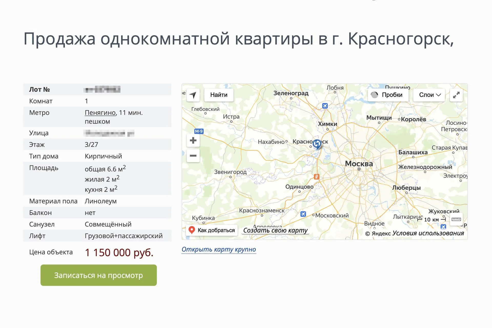Viewport: 492px width, 328px height.
Task: Click the Лобня town label
Action: (x=335, y=88)
